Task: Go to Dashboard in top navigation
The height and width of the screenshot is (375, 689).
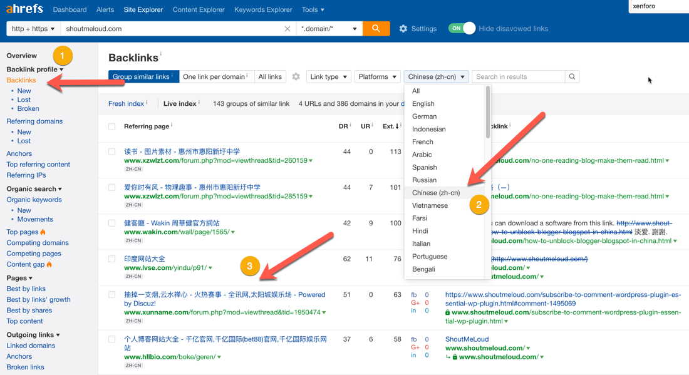Action: coord(70,9)
